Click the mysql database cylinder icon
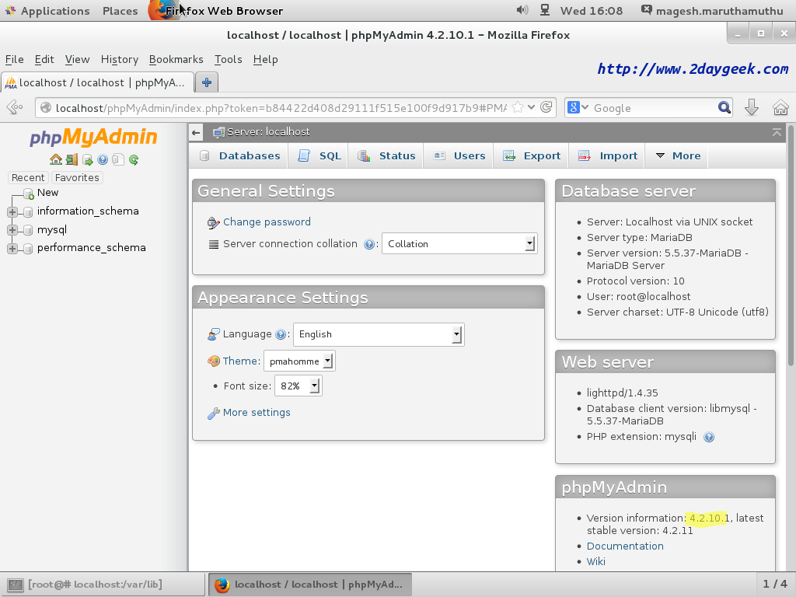 coord(29,230)
